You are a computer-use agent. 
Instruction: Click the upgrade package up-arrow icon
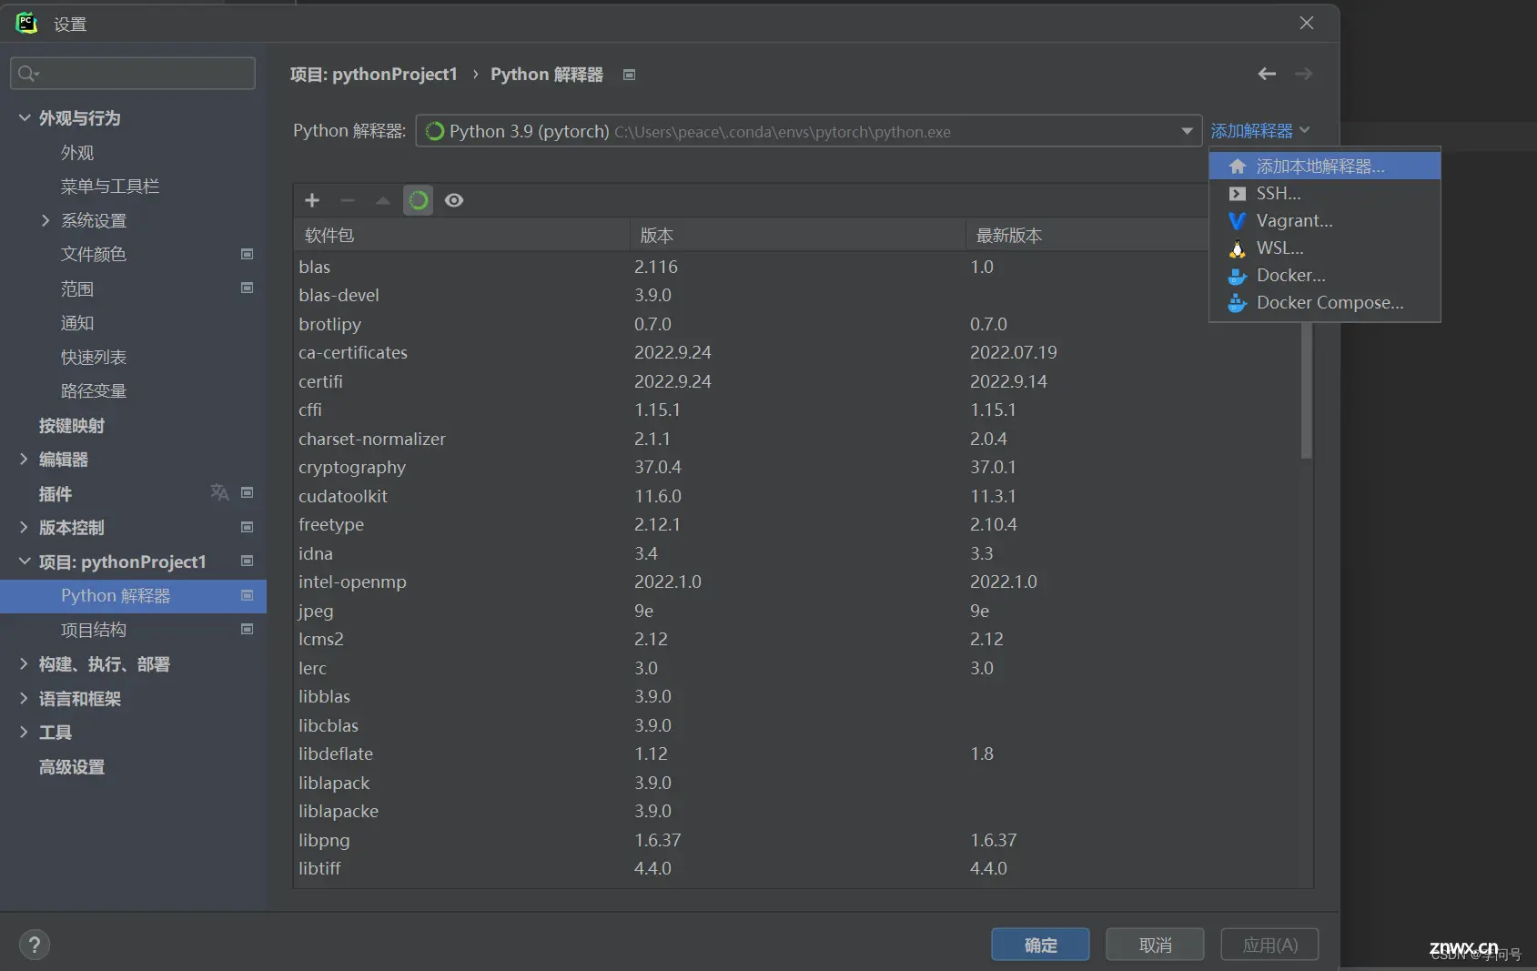click(383, 200)
